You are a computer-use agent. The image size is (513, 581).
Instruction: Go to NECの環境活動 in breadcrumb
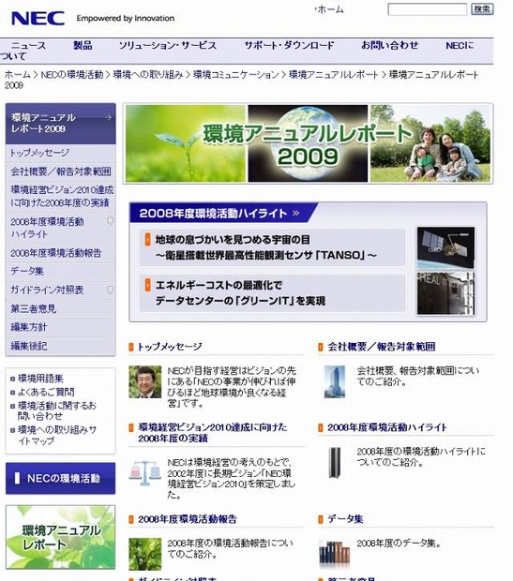point(72,74)
